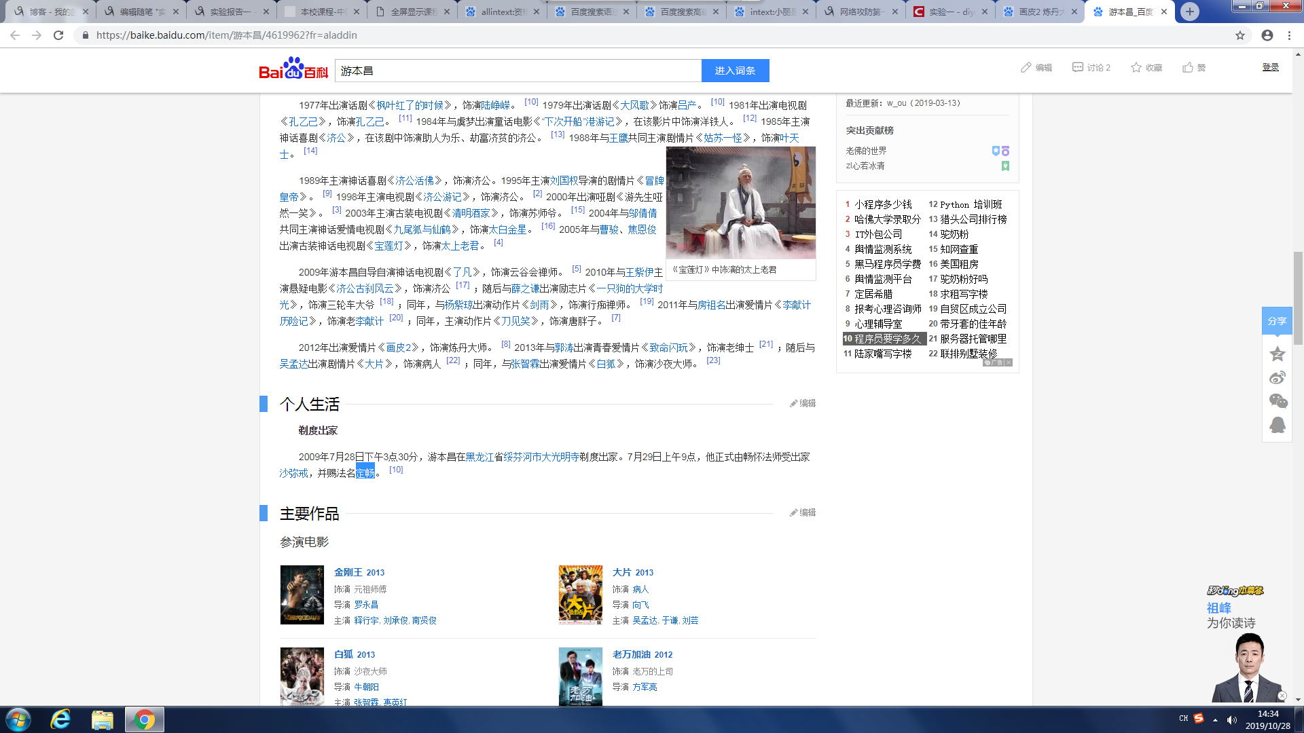1304x733 pixels.
Task: Click the search input field containing 游本昌
Action: [518, 71]
